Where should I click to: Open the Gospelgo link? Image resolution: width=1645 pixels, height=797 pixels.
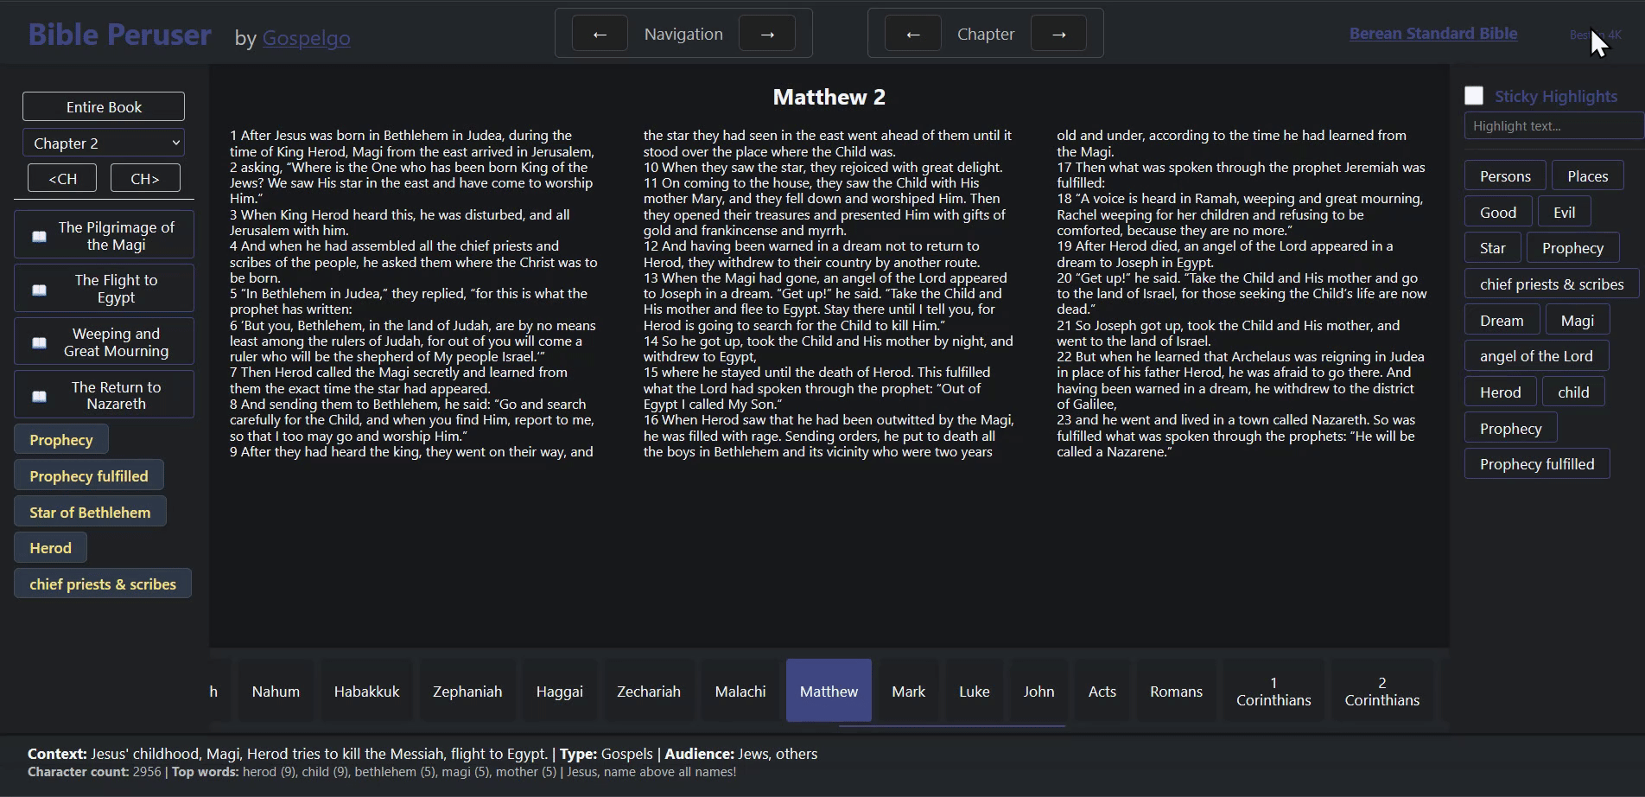tap(305, 38)
